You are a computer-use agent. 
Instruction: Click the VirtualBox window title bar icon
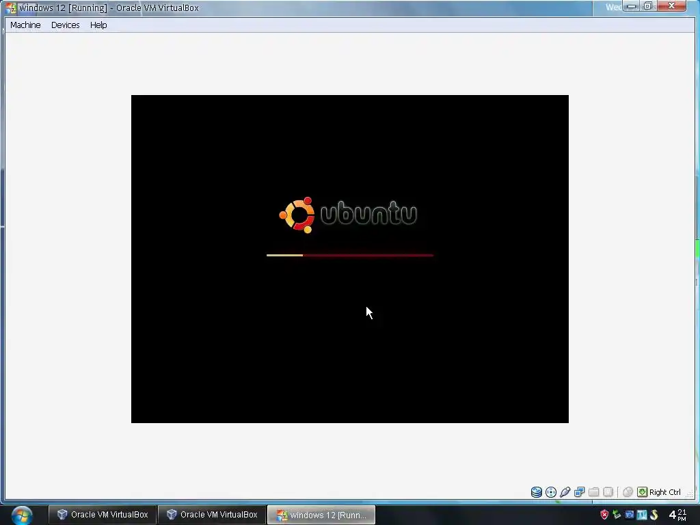tap(11, 8)
